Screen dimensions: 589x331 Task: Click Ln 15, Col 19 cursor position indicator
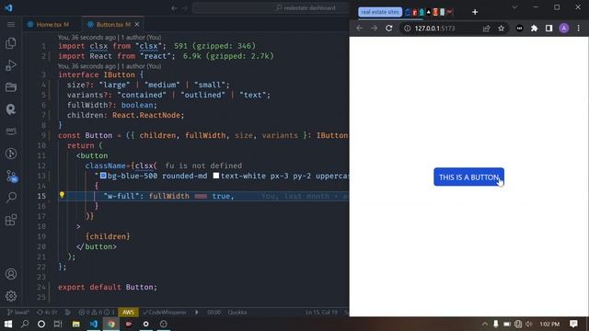click(321, 313)
